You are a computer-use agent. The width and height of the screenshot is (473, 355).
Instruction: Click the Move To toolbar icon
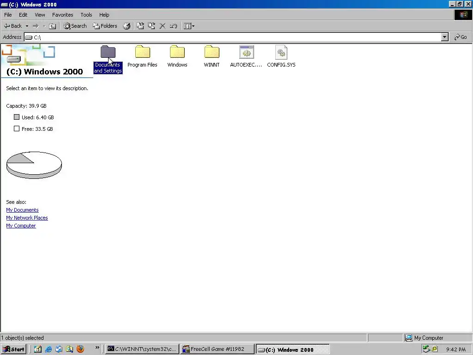click(140, 26)
